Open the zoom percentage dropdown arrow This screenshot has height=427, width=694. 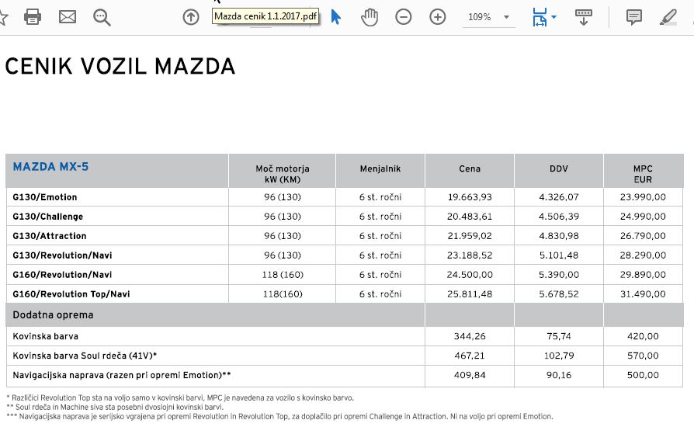coord(506,17)
